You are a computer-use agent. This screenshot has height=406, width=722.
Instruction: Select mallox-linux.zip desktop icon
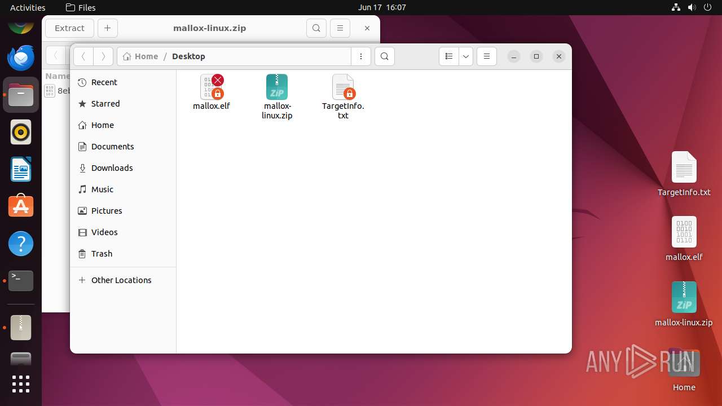tap(684, 304)
